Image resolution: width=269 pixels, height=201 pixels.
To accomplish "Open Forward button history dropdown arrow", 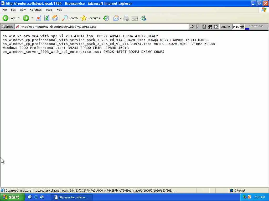I will click(x=32, y=18).
